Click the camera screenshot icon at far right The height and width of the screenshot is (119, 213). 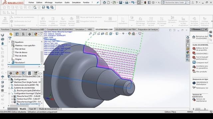click(x=211, y=32)
